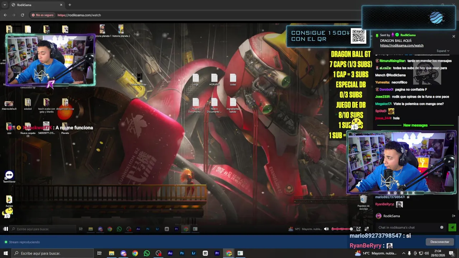Select the 'Planeta' desktop icon
The width and height of the screenshot is (459, 258).
click(x=65, y=128)
